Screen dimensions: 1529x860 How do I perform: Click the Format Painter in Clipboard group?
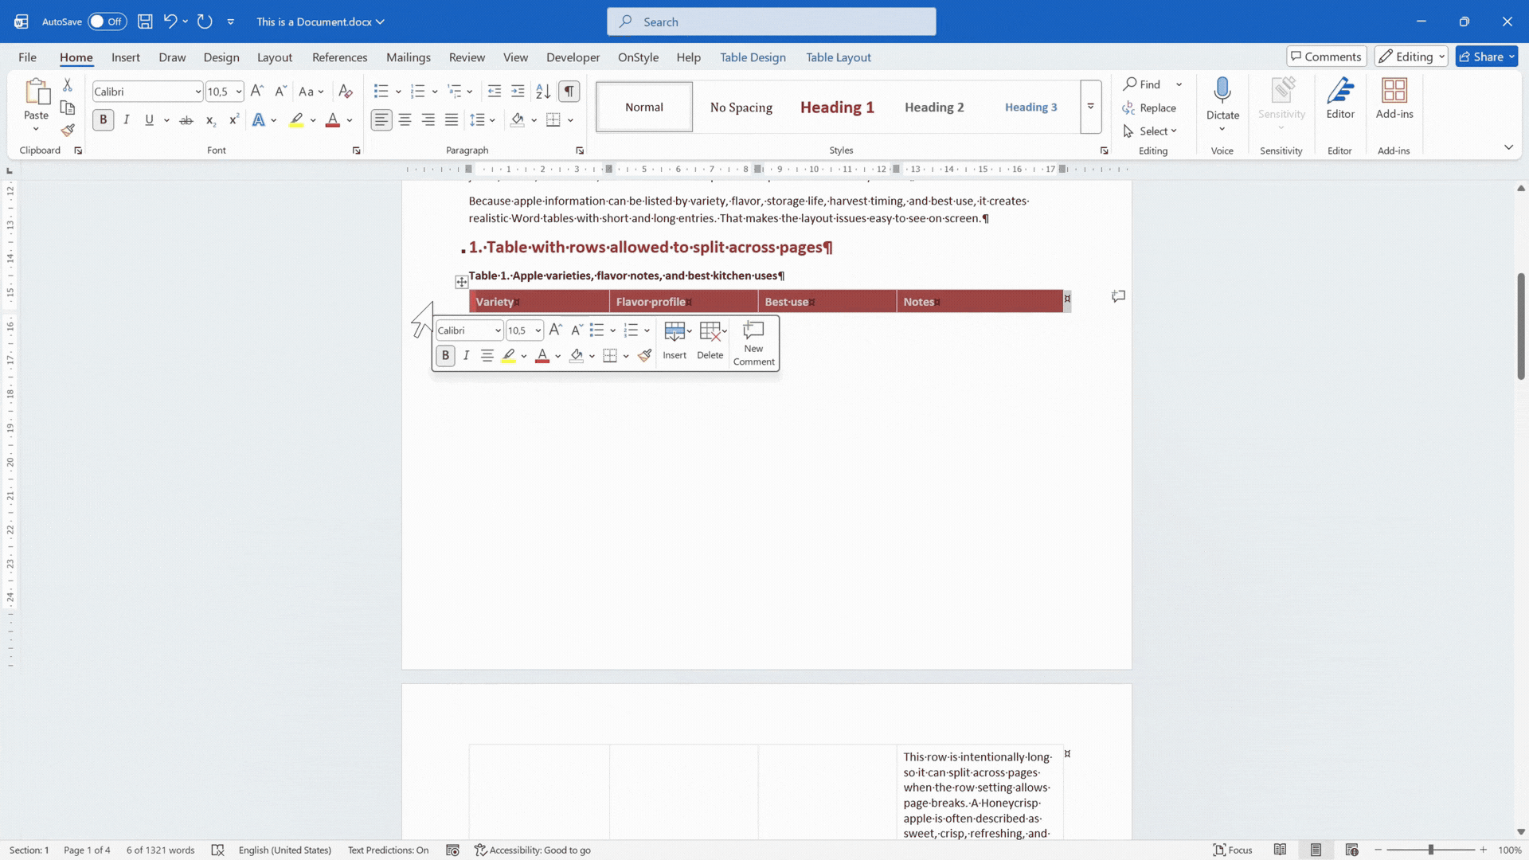pyautogui.click(x=68, y=130)
